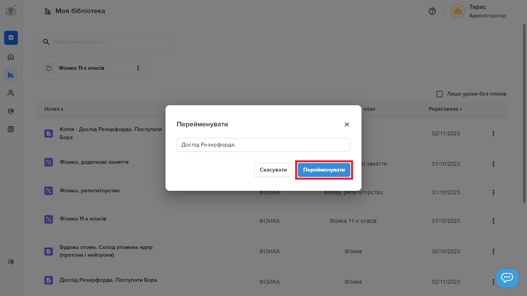Sort by Редаговано column header

click(445, 109)
